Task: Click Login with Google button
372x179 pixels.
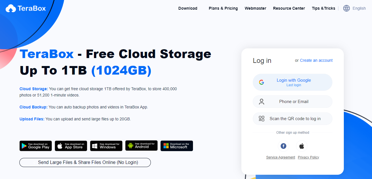Action: 293,82
